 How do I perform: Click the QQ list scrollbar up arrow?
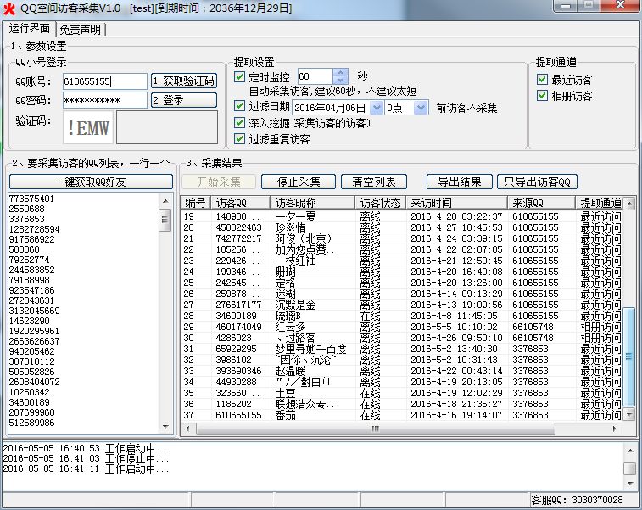click(x=165, y=201)
